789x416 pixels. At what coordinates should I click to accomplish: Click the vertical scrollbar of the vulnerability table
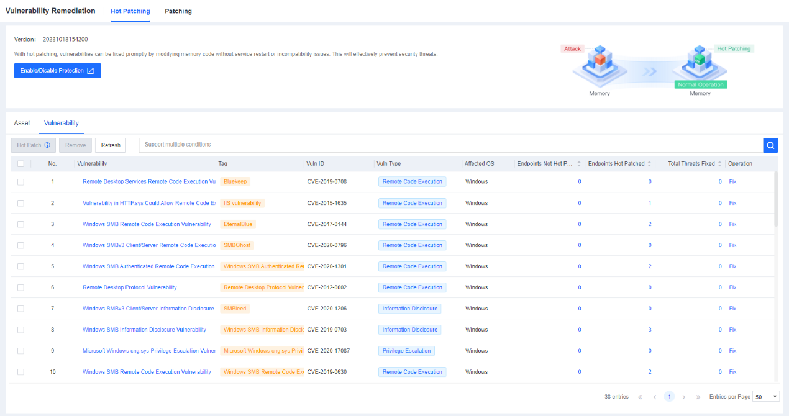(775, 199)
